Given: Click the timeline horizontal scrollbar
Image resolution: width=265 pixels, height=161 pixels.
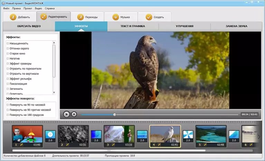Looking at the screenshot, I should point(109,150).
